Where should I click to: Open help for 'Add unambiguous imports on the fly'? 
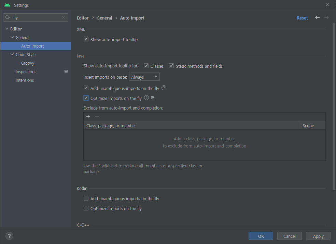tap(164, 88)
